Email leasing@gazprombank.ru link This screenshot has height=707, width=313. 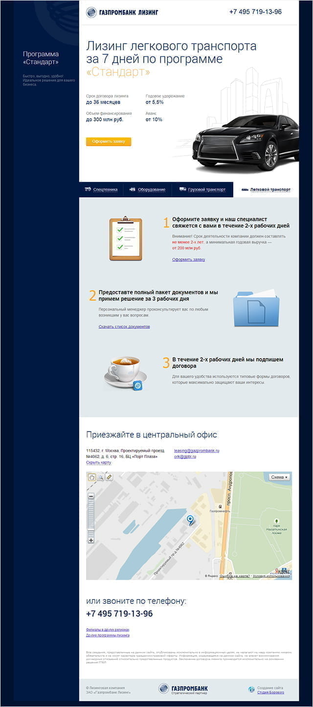pos(197,450)
